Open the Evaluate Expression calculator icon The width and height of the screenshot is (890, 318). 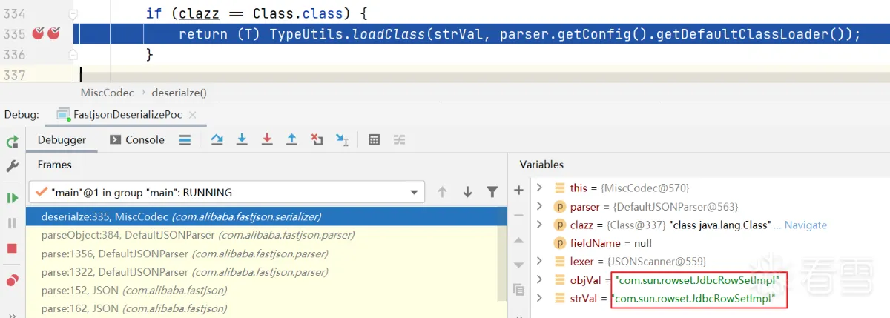[375, 139]
